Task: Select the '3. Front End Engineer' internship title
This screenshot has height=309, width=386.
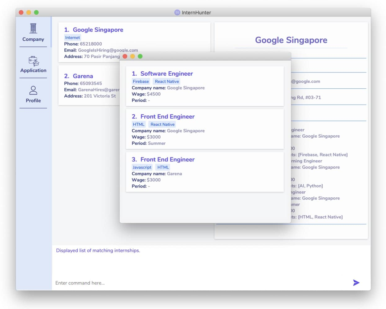Action: tap(163, 159)
